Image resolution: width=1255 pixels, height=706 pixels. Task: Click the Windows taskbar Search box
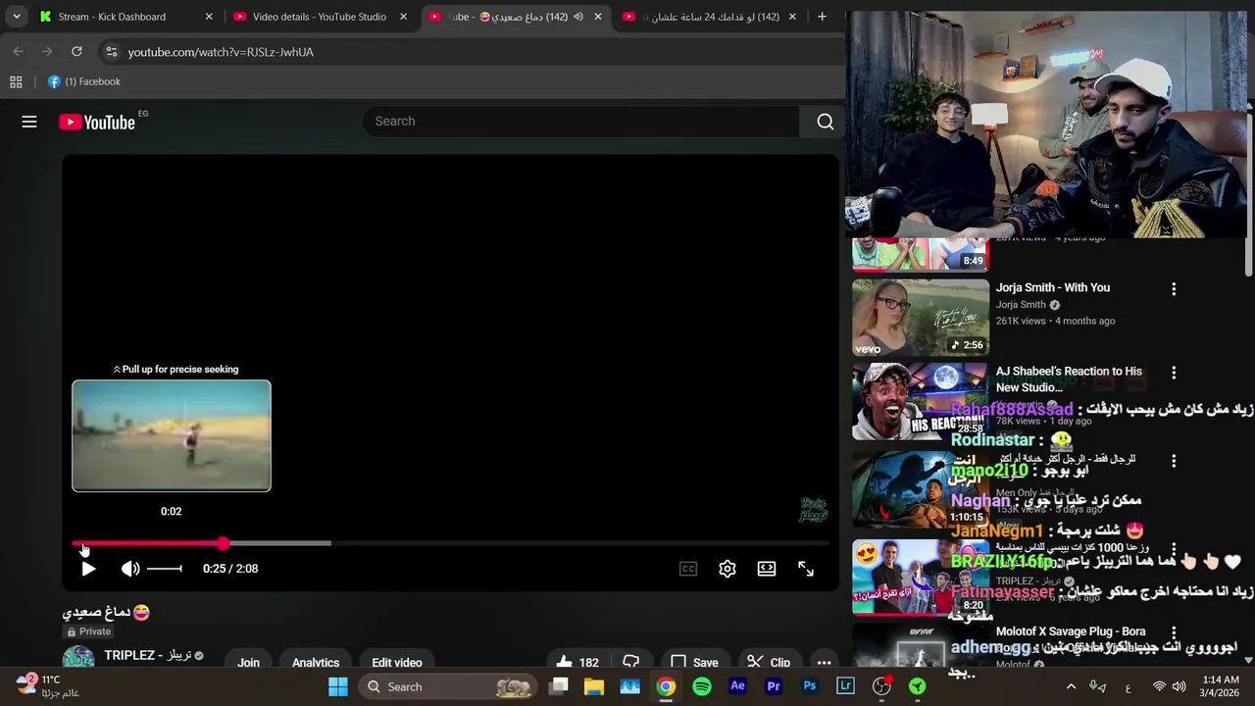point(446,686)
